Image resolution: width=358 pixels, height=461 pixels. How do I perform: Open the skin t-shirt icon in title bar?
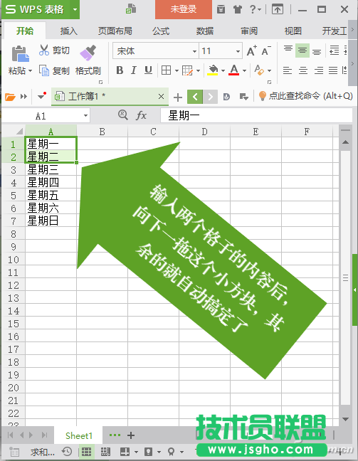[238, 10]
